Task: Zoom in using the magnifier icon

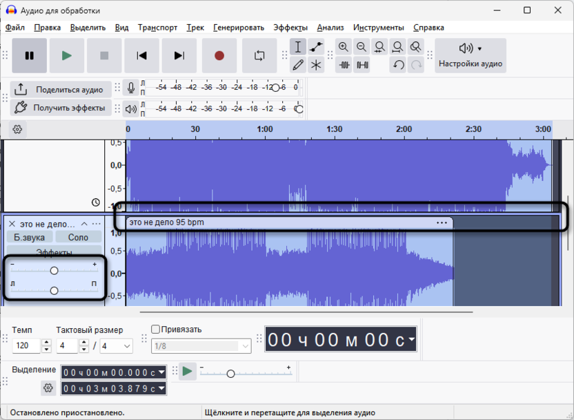Action: click(x=344, y=47)
